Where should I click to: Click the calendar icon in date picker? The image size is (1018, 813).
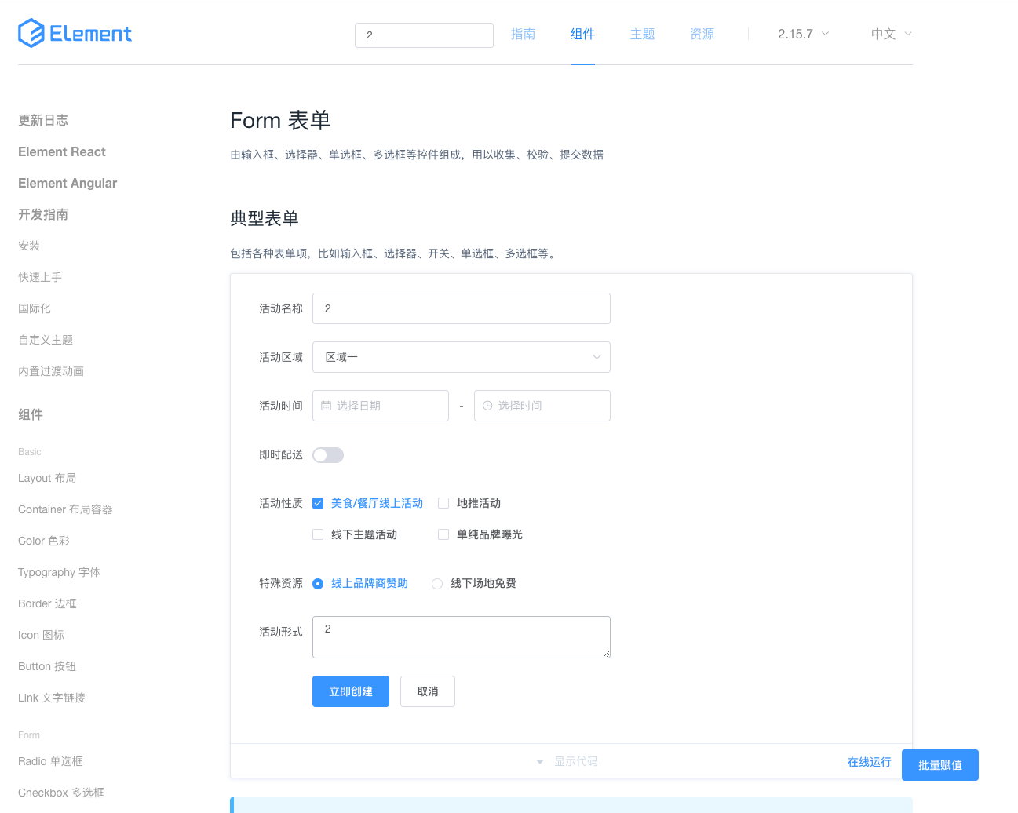pos(327,406)
